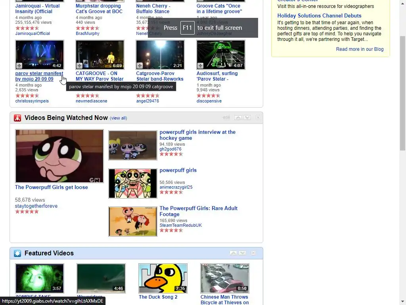Open 'powerpuff girls' video title link

[x=178, y=170]
